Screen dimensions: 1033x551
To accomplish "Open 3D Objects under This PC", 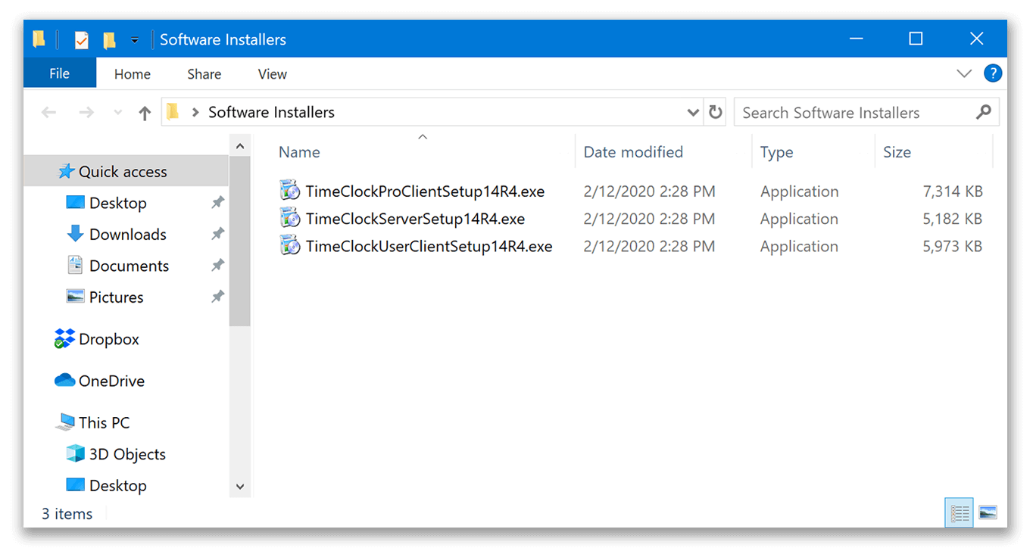I will point(127,454).
